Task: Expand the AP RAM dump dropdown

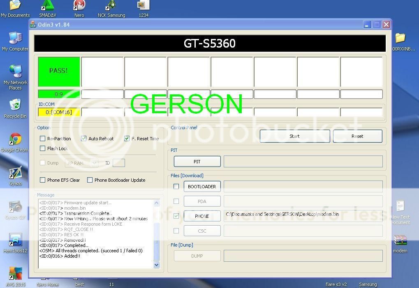Action: [x=94, y=163]
